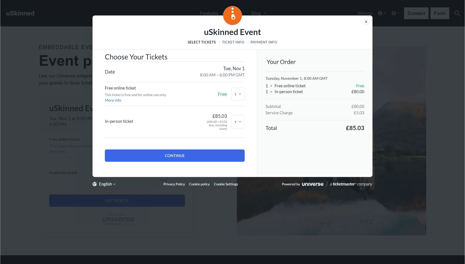Open Cookie Settings in the footer
Screen dimensions: 465x264
(x=226, y=184)
